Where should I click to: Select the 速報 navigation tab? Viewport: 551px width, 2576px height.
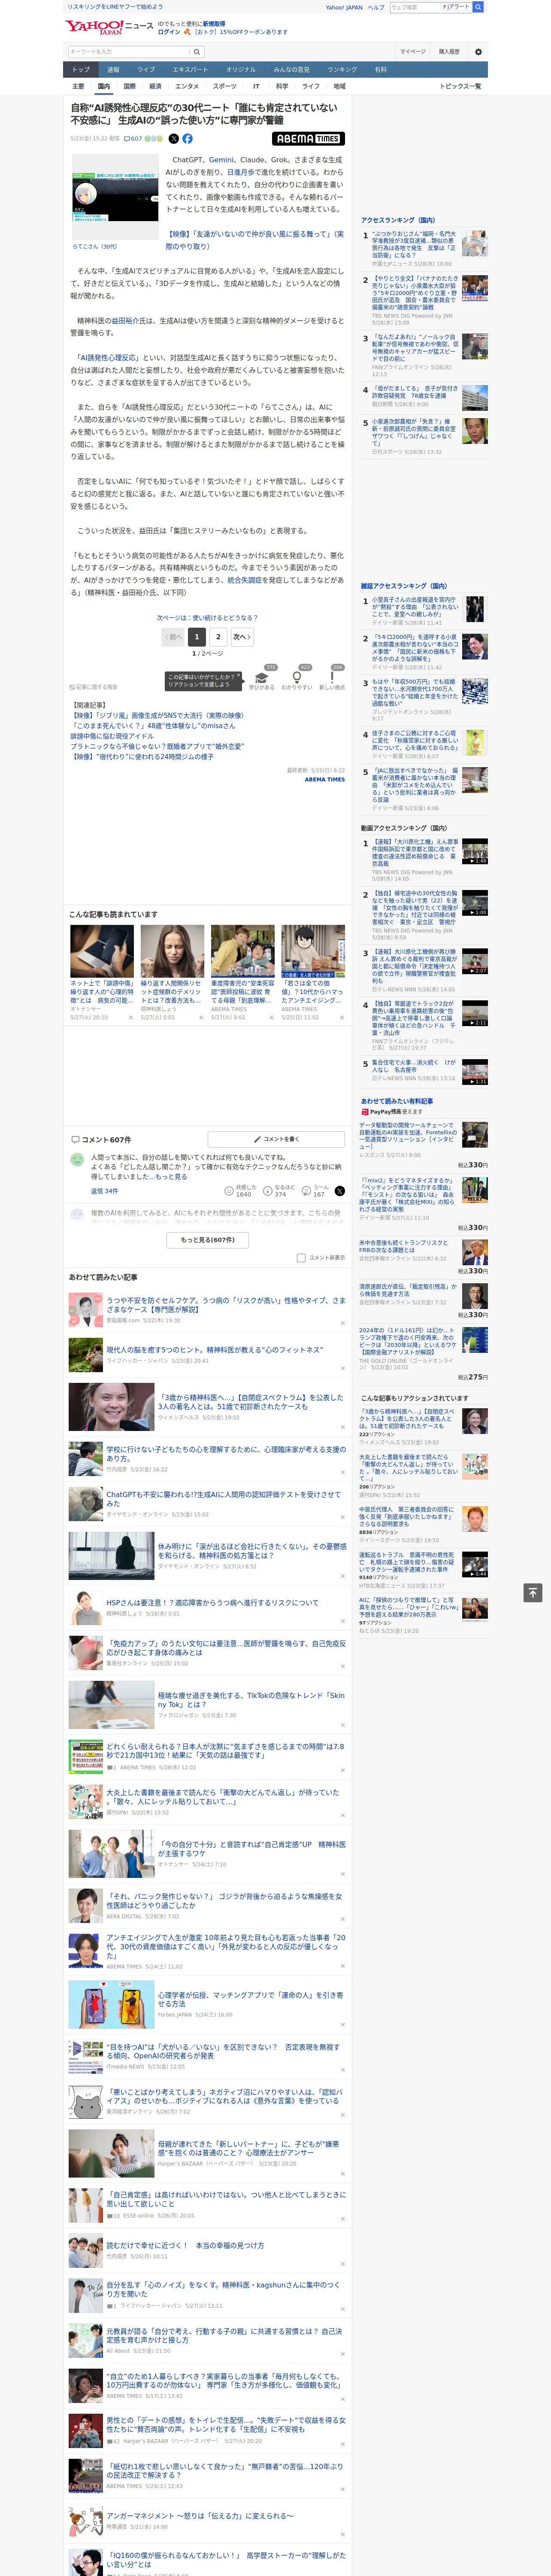113,69
